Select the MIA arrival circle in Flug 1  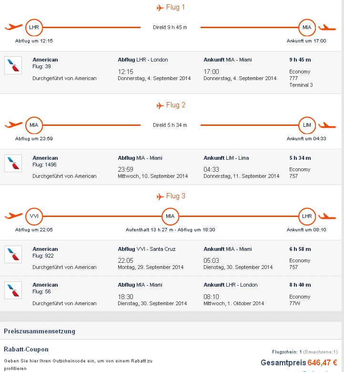coord(307,27)
